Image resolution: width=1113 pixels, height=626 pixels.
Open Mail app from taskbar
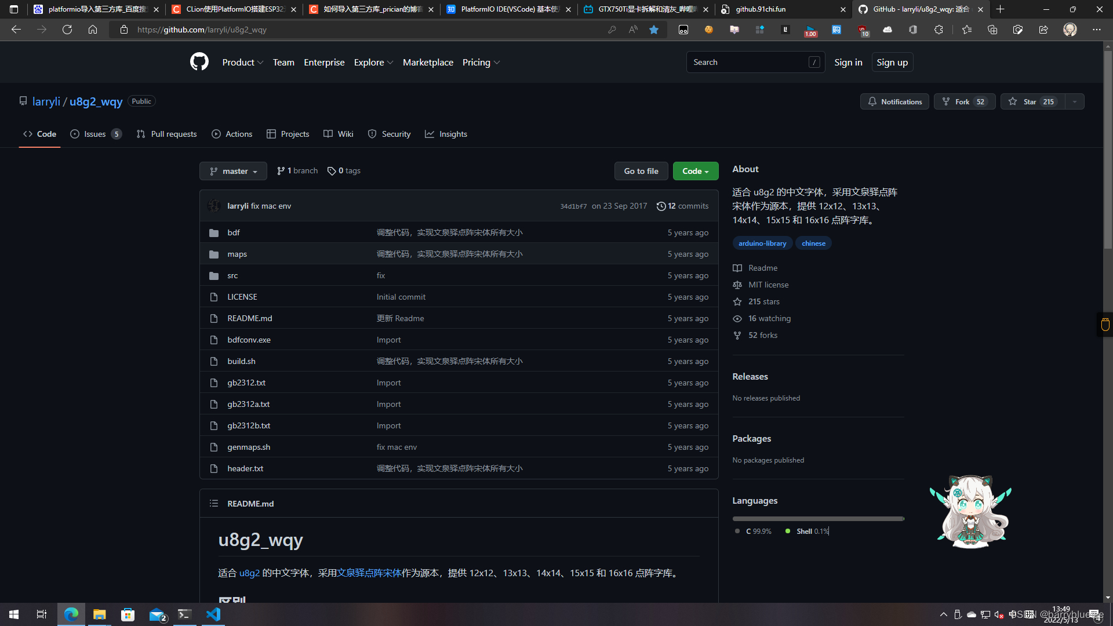pyautogui.click(x=157, y=614)
